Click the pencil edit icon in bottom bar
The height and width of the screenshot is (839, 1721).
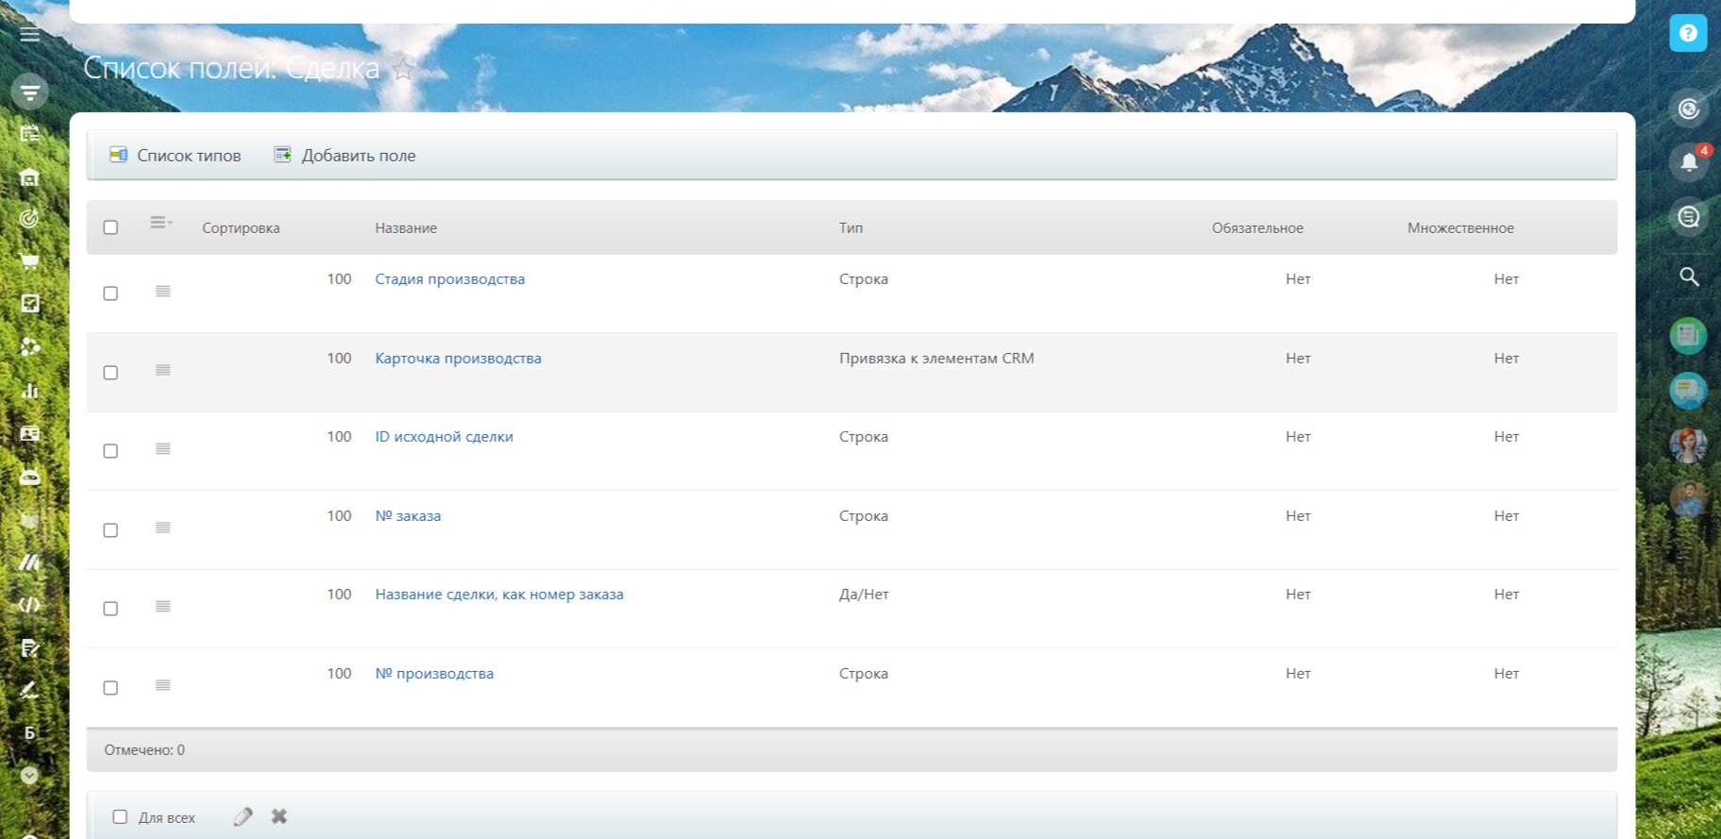tap(243, 817)
